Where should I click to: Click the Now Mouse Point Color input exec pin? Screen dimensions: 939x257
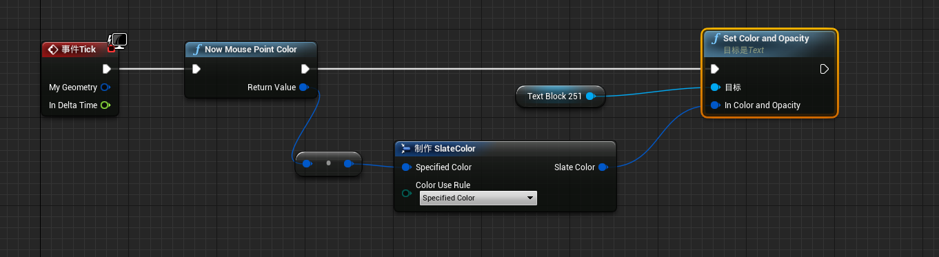(x=196, y=69)
